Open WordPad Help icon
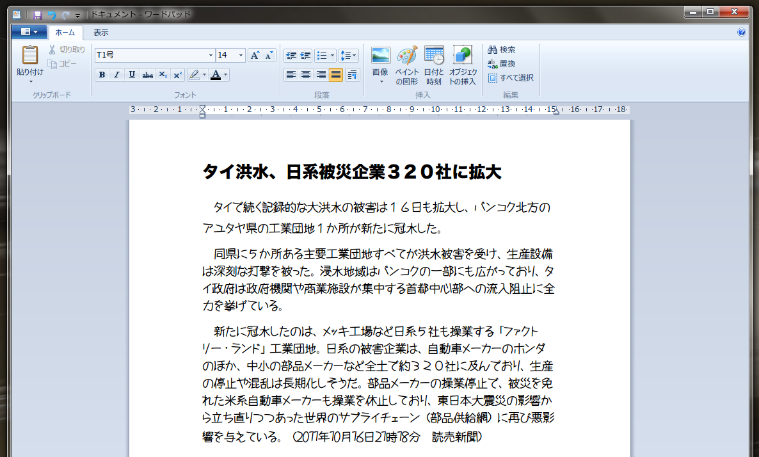Screen dimensions: 759x457 [742, 32]
